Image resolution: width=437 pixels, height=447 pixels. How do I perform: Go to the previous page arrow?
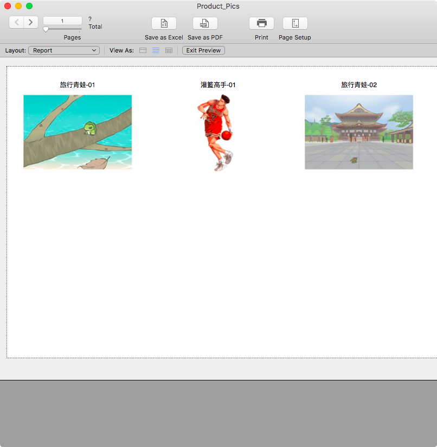point(17,22)
